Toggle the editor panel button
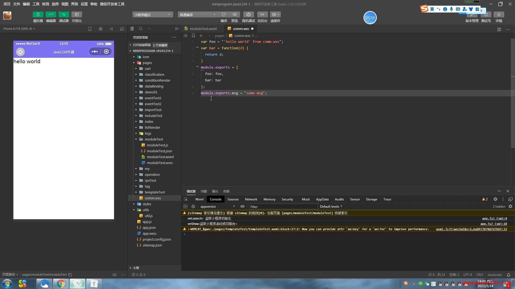This screenshot has width=515, height=289. pos(51,14)
